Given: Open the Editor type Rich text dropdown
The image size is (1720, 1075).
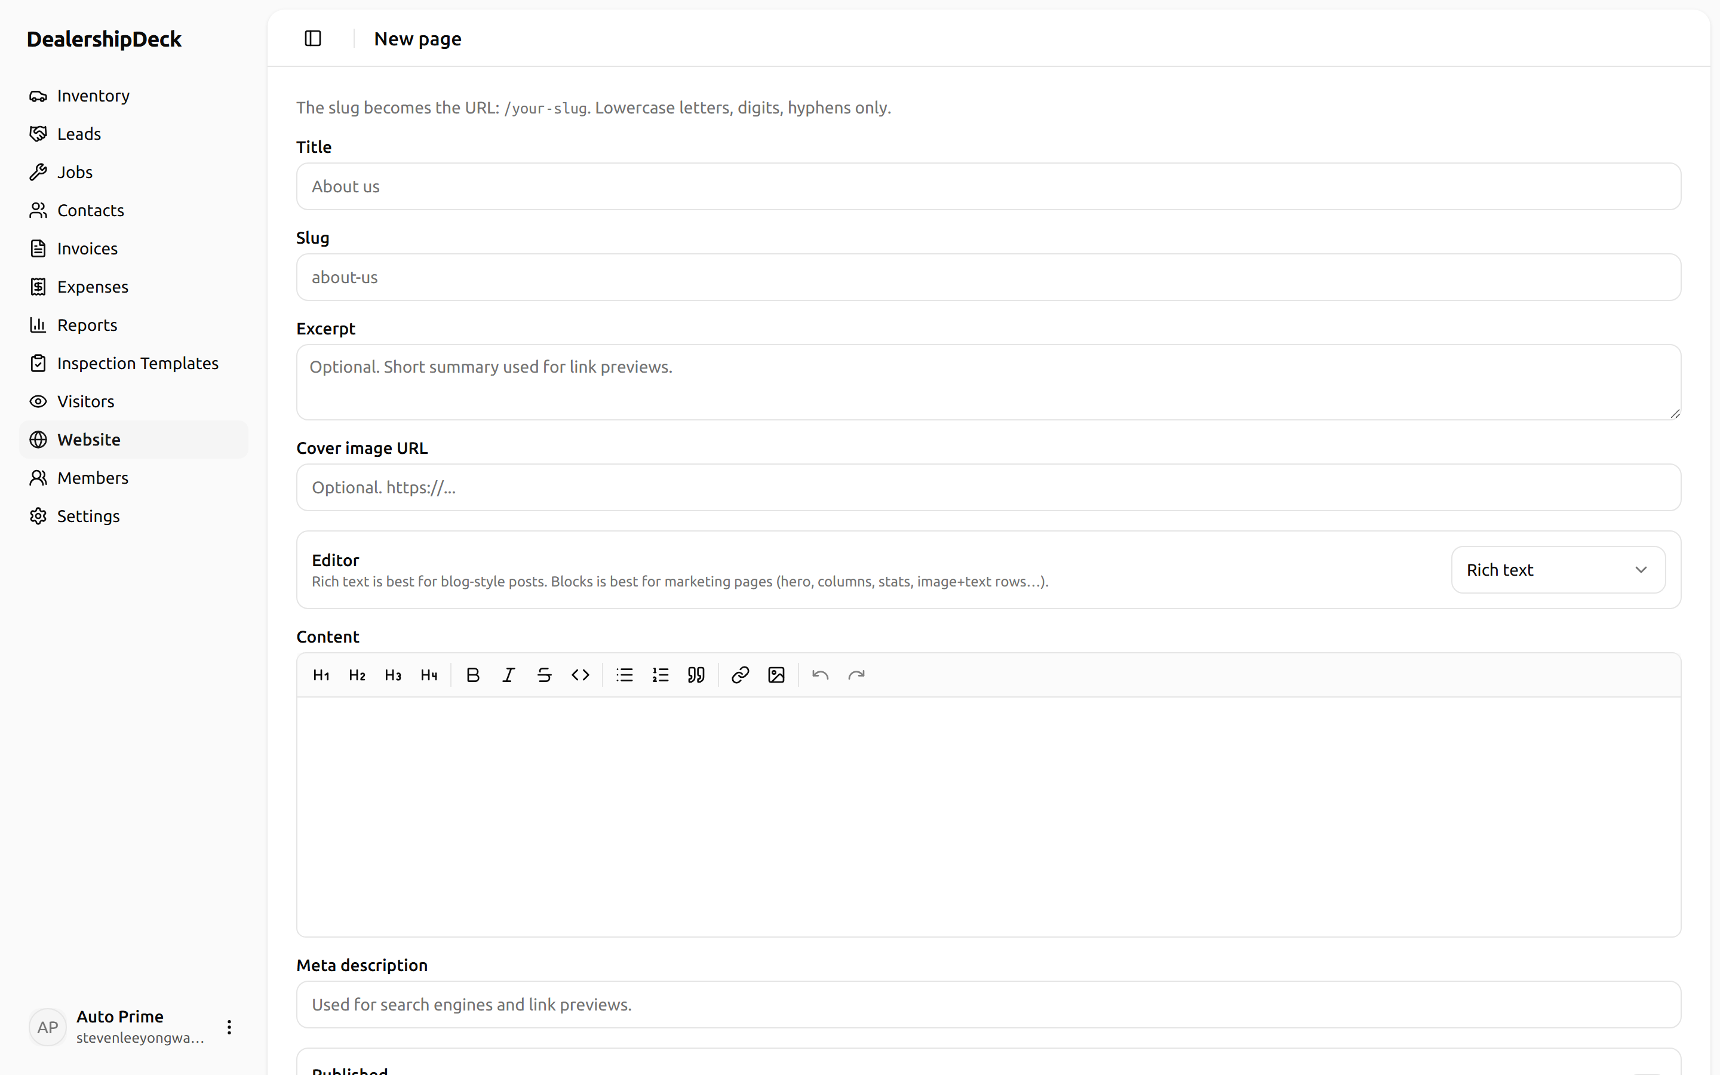Looking at the screenshot, I should (1558, 570).
